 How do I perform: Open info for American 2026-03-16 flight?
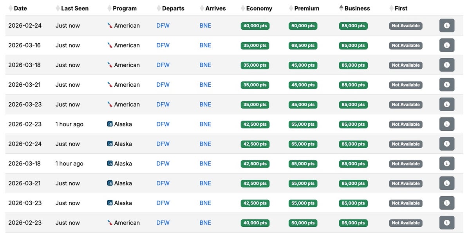446,45
